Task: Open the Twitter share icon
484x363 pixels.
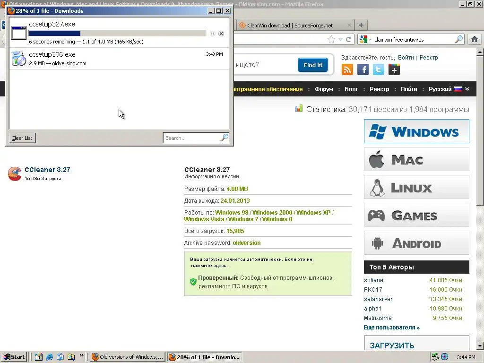Action: 379,69
